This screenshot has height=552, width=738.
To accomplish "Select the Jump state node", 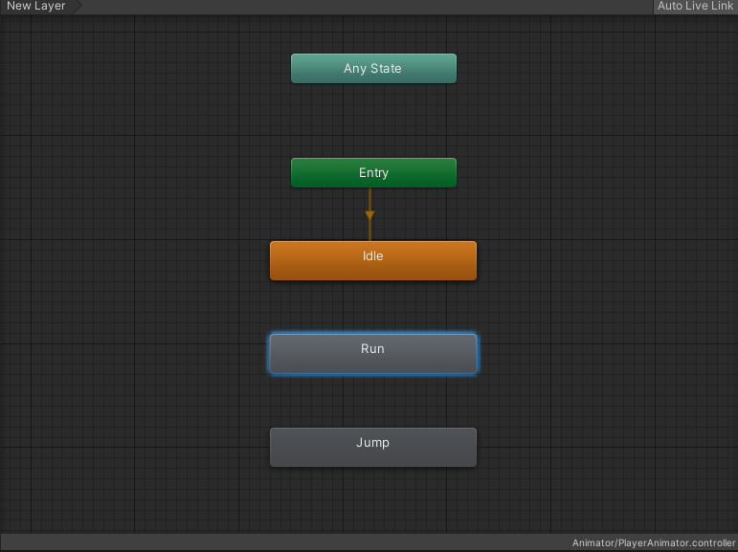I will click(x=373, y=447).
